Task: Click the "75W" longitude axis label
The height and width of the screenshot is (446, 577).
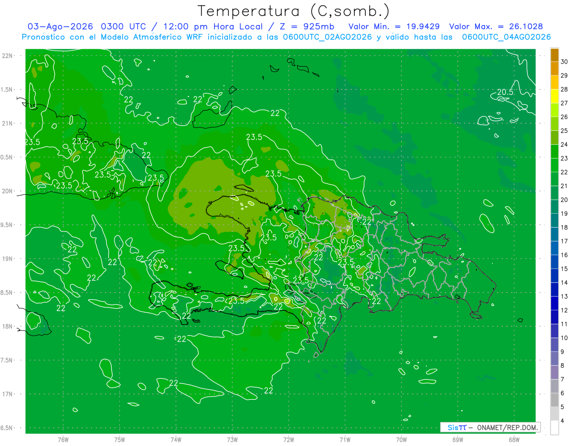Action: pos(120,440)
